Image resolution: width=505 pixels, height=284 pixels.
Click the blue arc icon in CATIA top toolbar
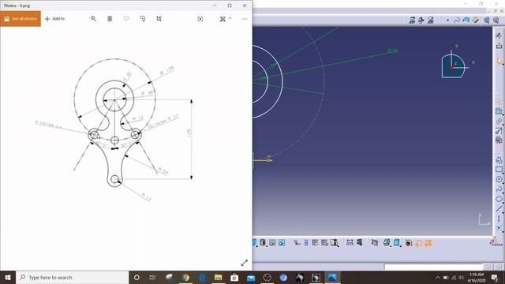[466, 21]
